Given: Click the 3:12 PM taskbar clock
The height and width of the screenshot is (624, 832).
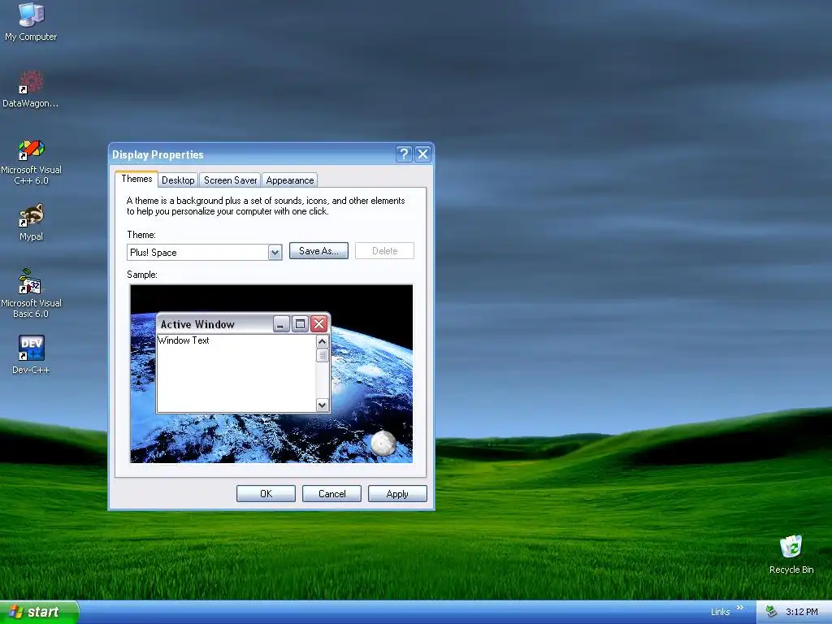Looking at the screenshot, I should (801, 613).
